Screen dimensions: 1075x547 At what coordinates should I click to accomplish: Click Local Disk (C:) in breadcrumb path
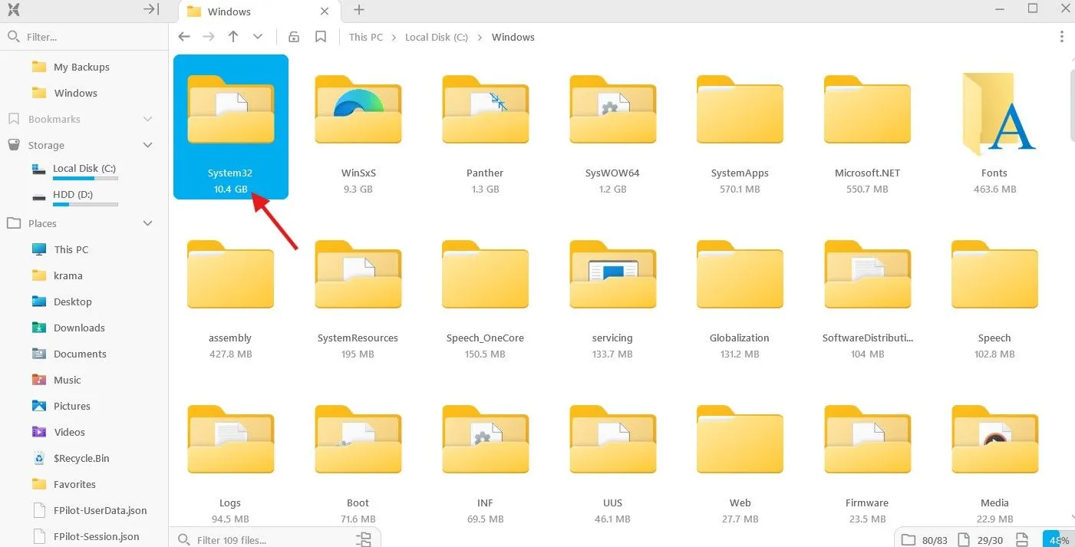(436, 37)
